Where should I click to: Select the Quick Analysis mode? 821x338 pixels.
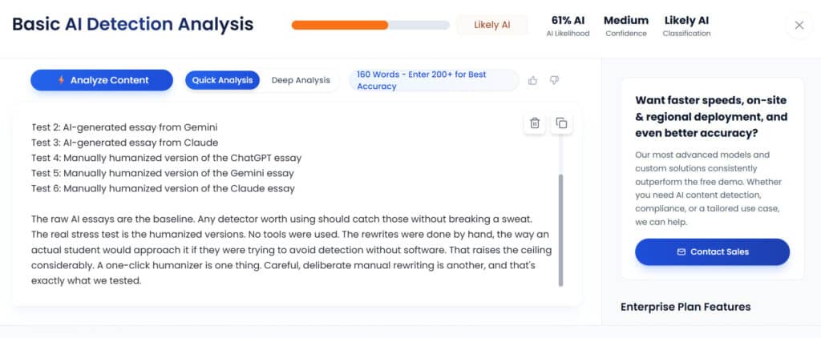tap(223, 80)
